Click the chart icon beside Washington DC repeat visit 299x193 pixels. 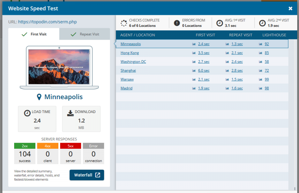[228, 62]
